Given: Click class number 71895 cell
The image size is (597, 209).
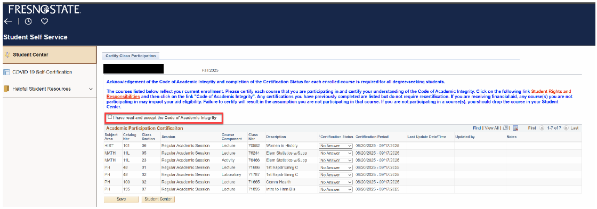Looking at the screenshot, I should 254,189.
